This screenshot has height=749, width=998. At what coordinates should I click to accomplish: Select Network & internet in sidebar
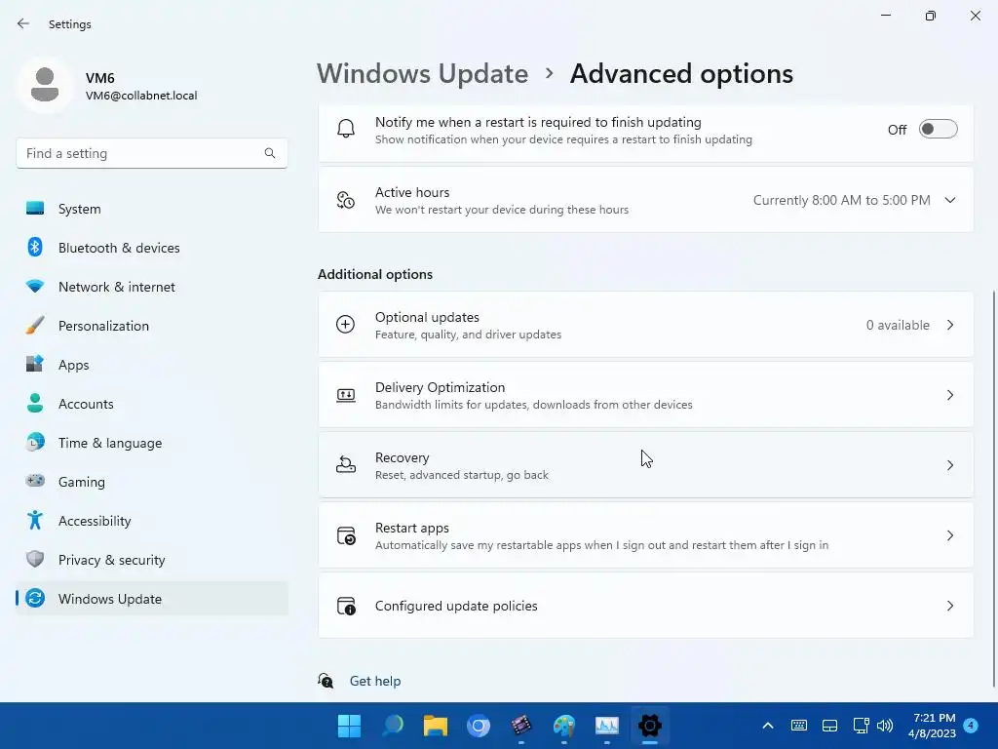(x=152, y=287)
